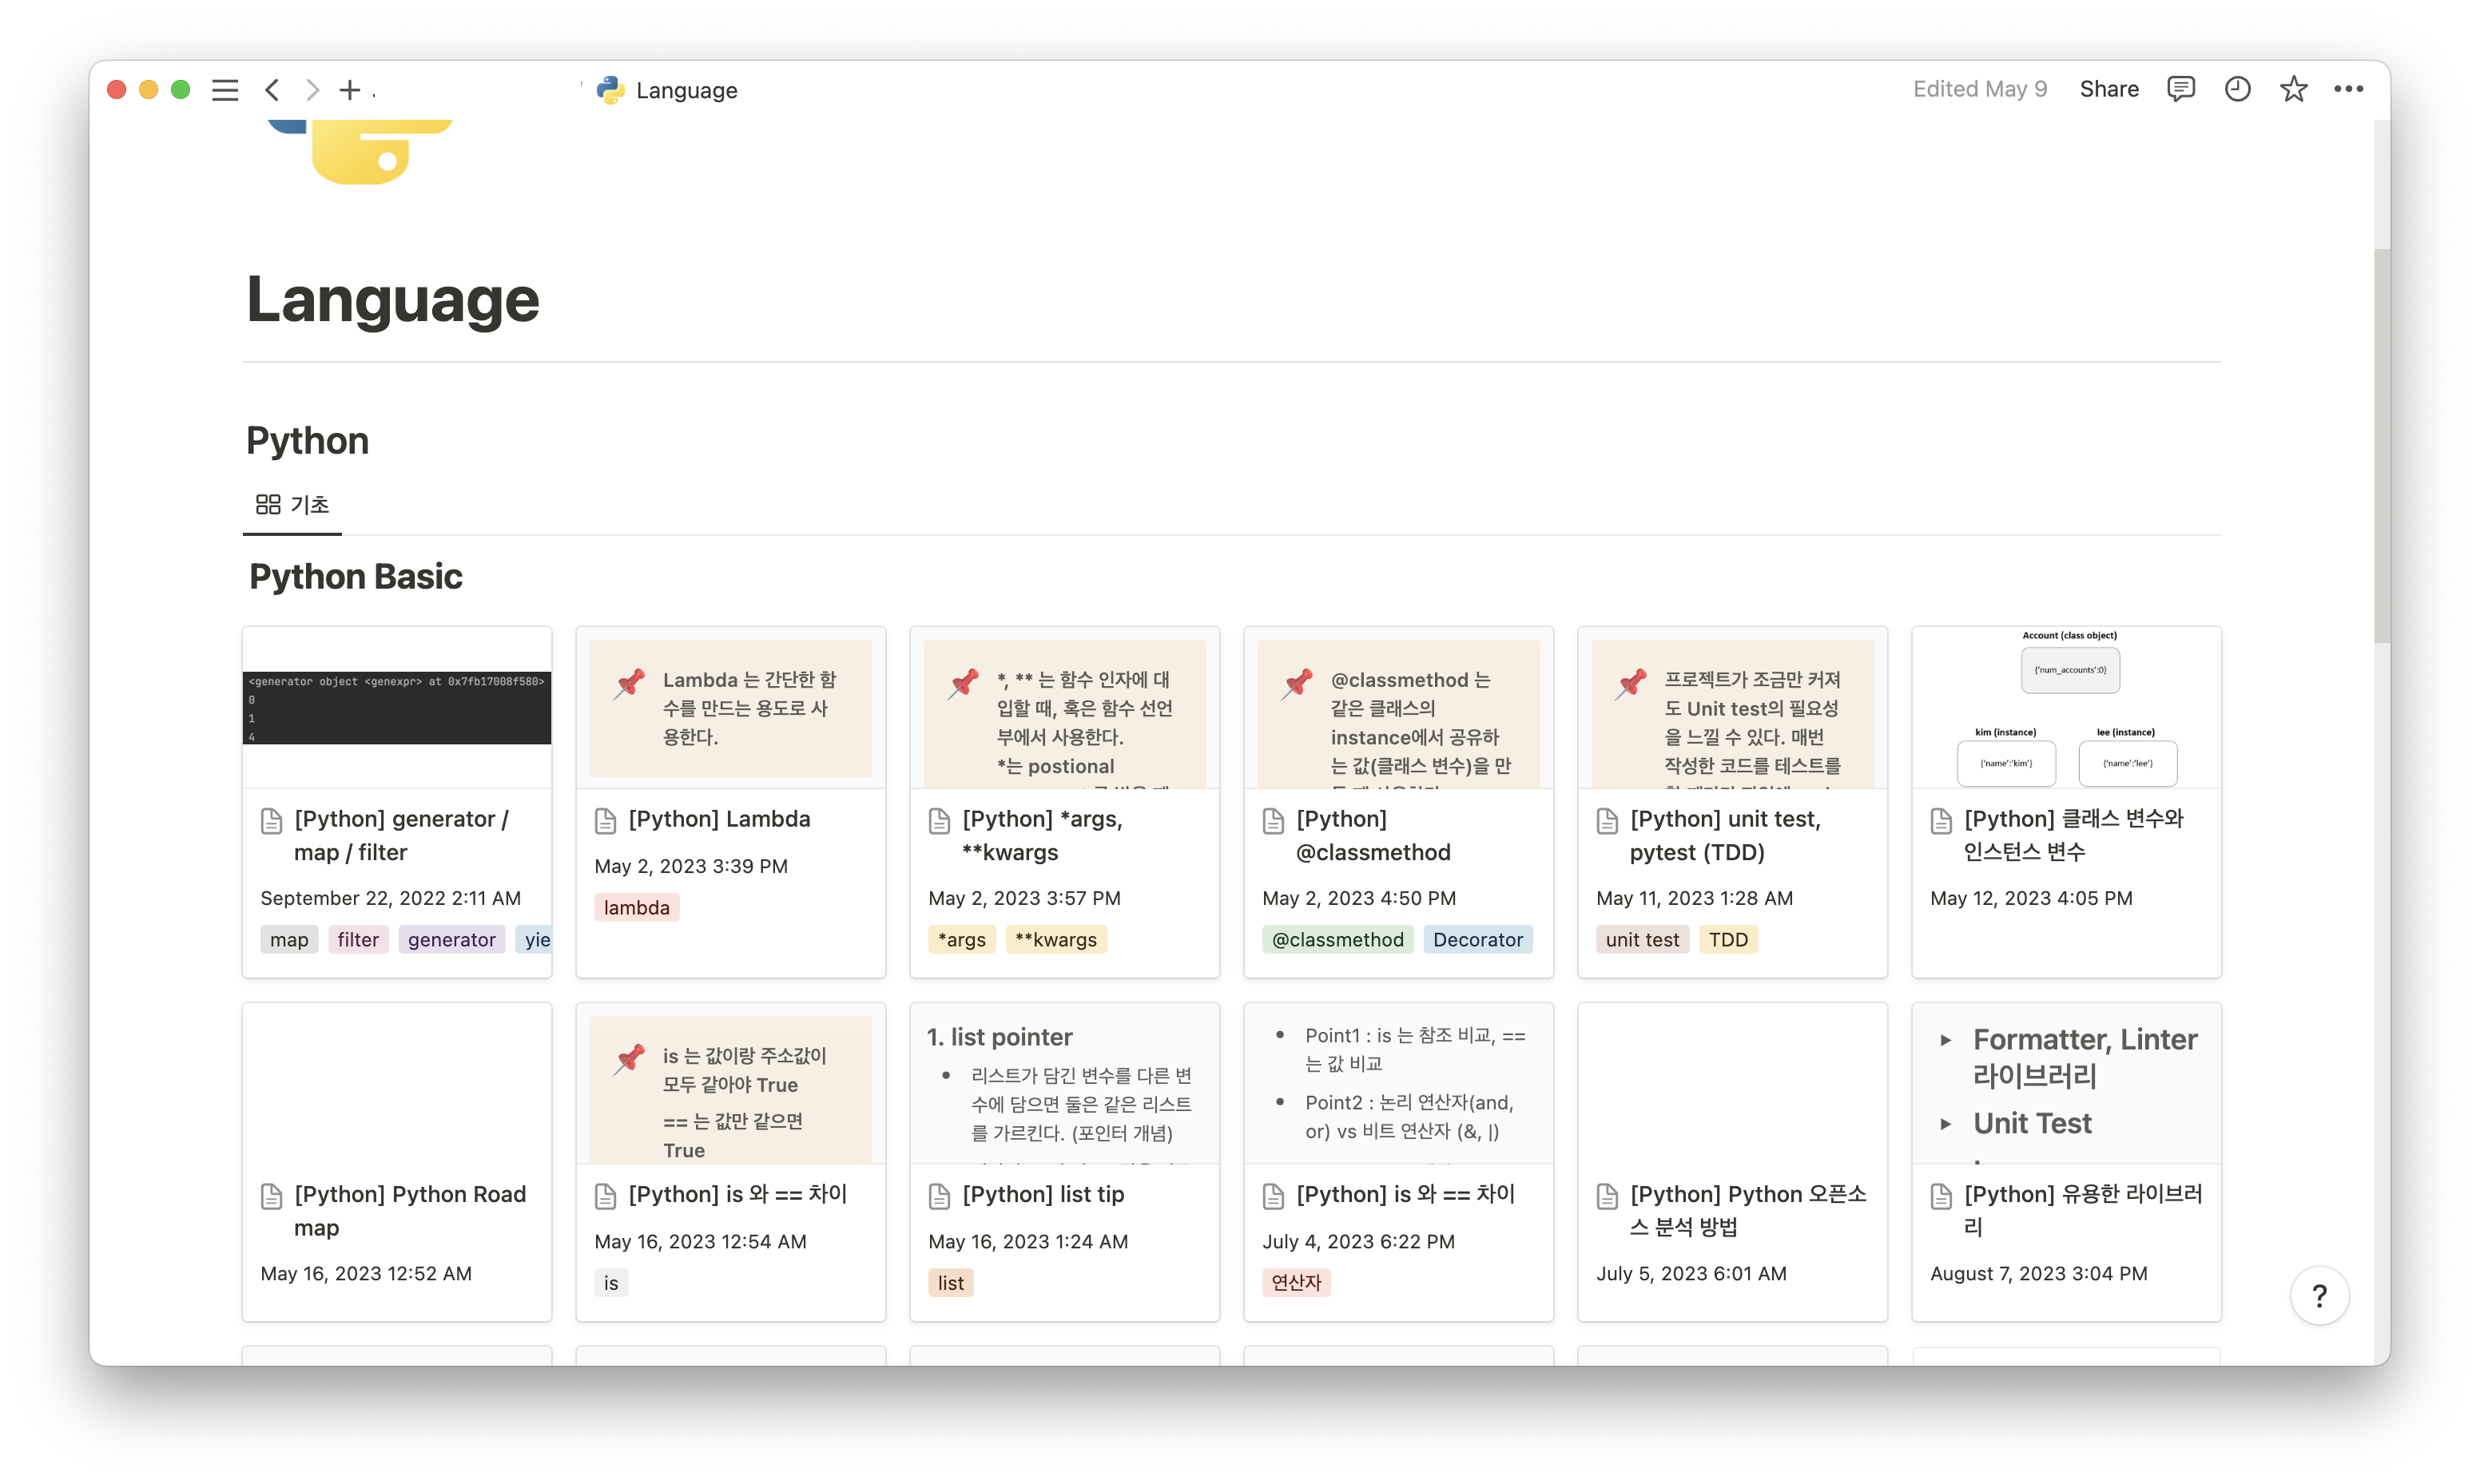The image size is (2480, 1484).
Task: Go forward with the right arrow
Action: coord(312,90)
